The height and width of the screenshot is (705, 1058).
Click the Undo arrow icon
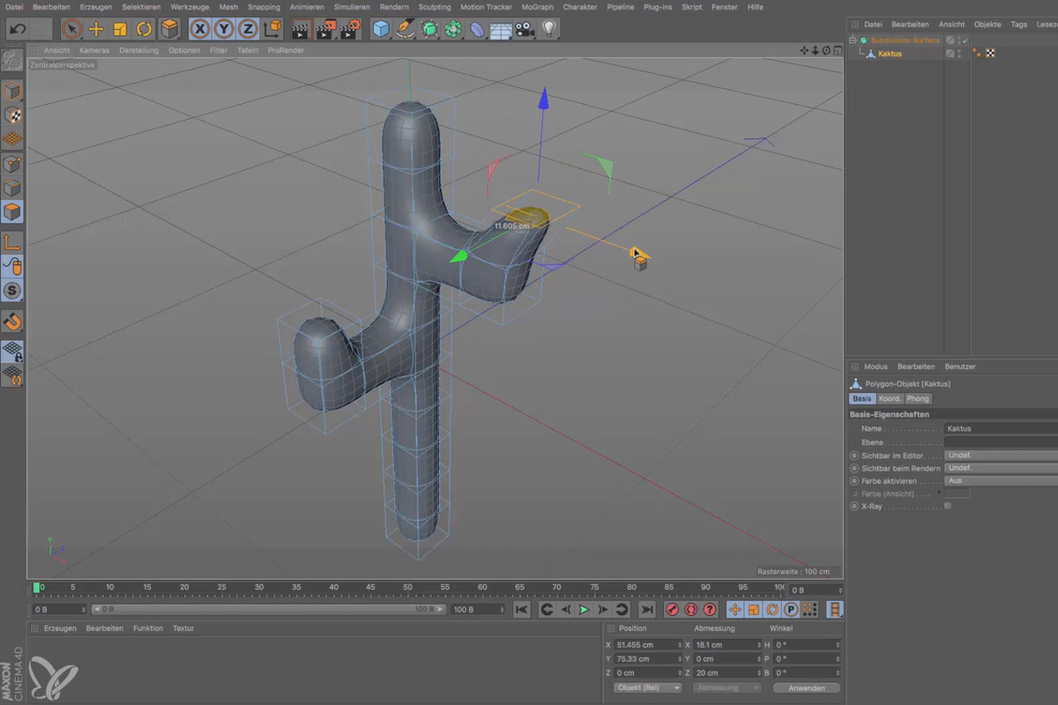pos(17,29)
